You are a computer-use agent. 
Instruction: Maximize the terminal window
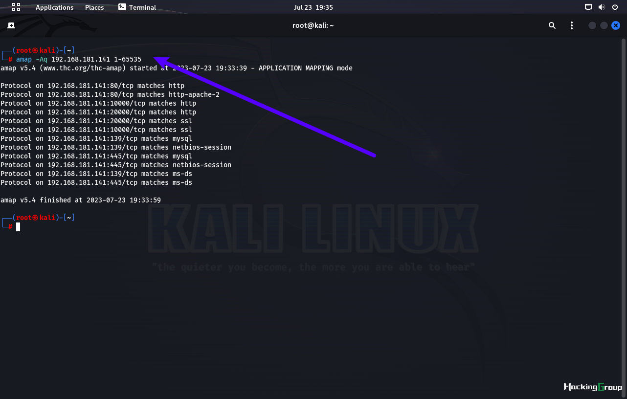click(x=604, y=25)
